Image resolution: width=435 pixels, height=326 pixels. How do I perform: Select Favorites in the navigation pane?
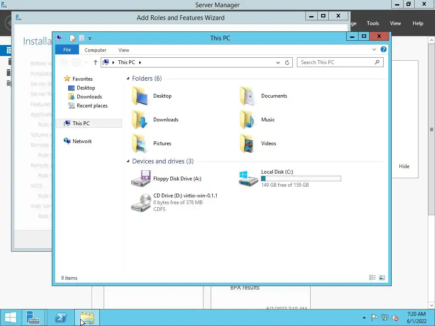pos(82,79)
